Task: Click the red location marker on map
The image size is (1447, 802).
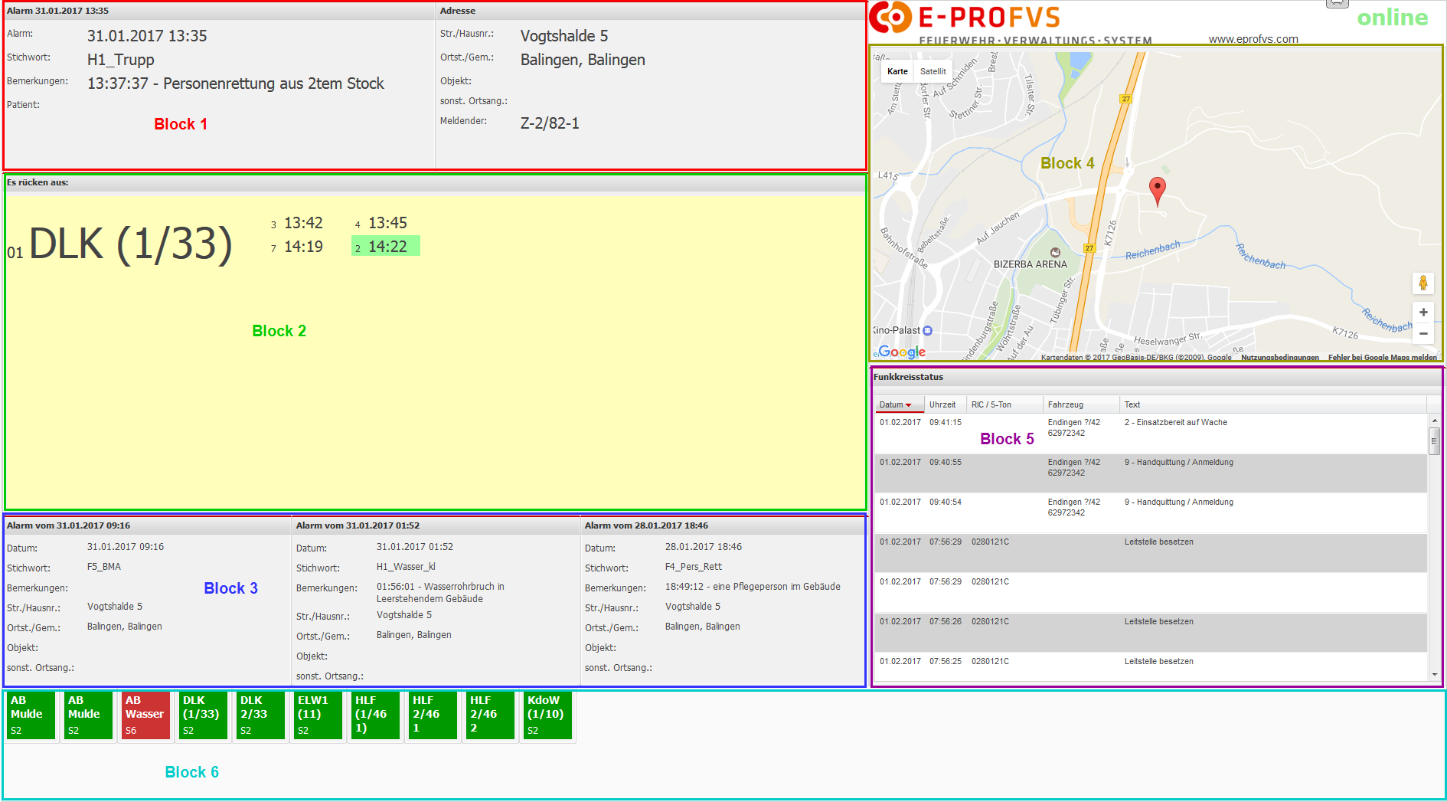Action: (x=1157, y=189)
